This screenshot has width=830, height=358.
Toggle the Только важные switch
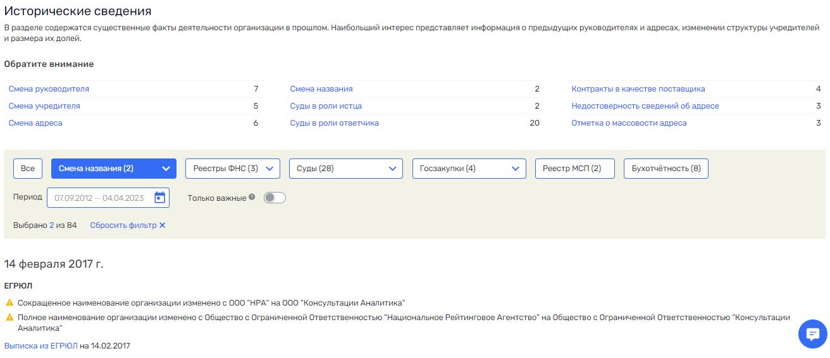(275, 198)
